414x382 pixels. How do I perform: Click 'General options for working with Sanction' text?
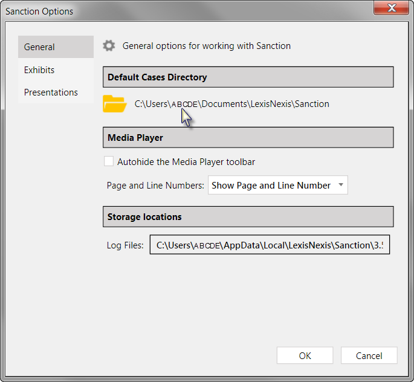207,46
